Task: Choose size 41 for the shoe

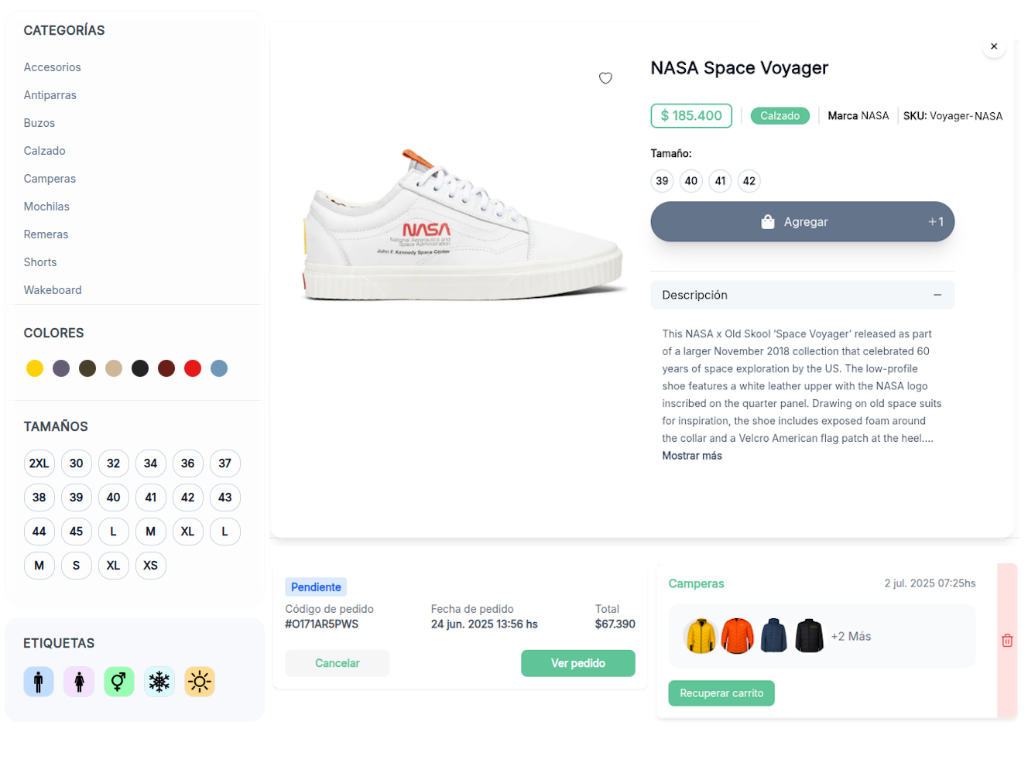Action: pyautogui.click(x=720, y=181)
